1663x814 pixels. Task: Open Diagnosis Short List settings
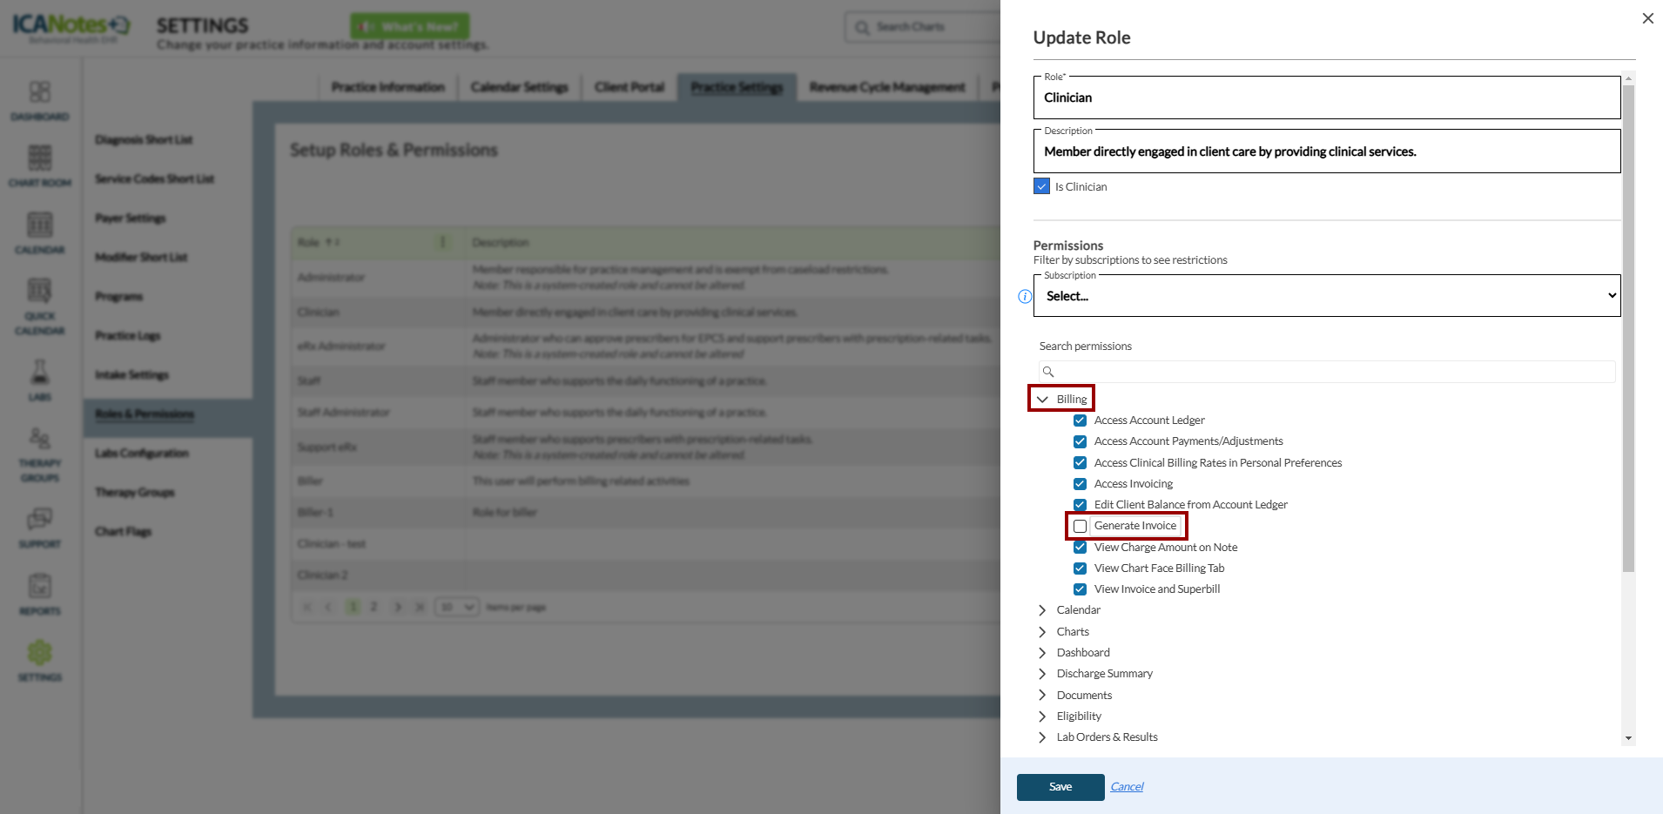click(144, 139)
